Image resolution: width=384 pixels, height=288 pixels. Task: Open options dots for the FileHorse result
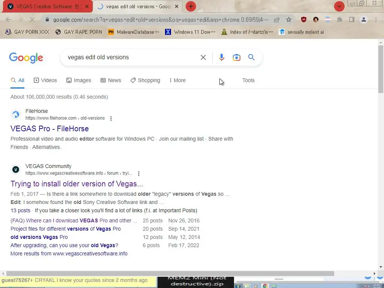[x=111, y=118]
